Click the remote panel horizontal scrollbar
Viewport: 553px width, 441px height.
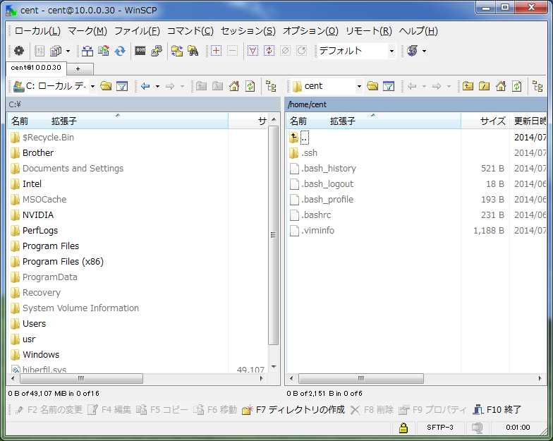(x=360, y=378)
